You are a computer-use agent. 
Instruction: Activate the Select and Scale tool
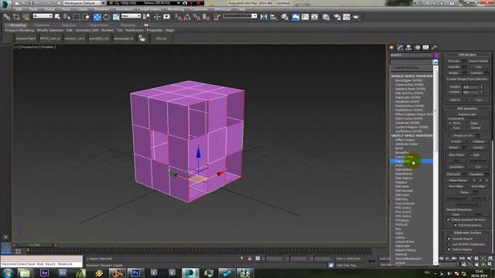coord(116,17)
